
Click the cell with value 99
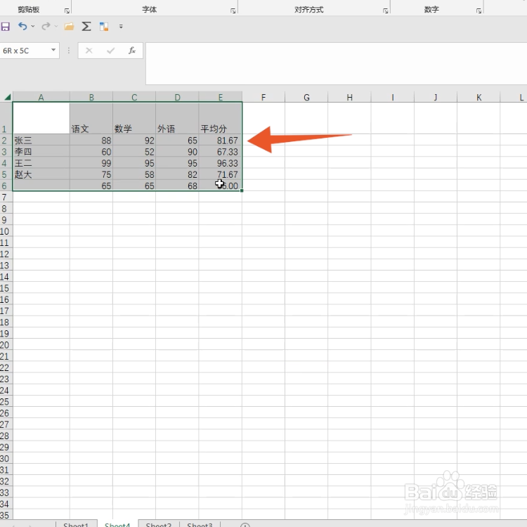click(x=91, y=163)
